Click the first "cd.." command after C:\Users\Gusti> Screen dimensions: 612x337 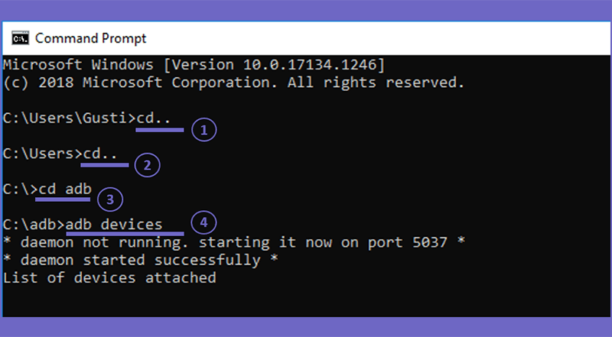coord(154,118)
